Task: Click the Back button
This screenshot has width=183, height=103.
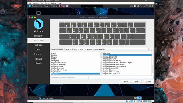Action: coord(126,81)
